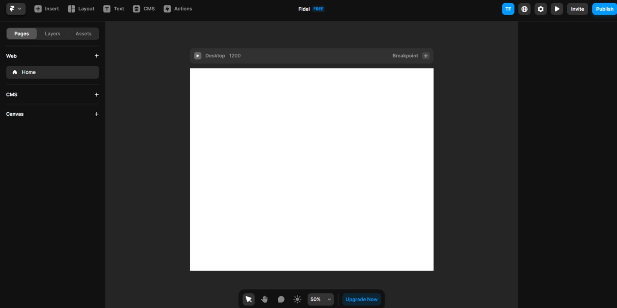This screenshot has height=308, width=617.
Task: Add a new breakpoint with the plus
Action: tap(426, 55)
